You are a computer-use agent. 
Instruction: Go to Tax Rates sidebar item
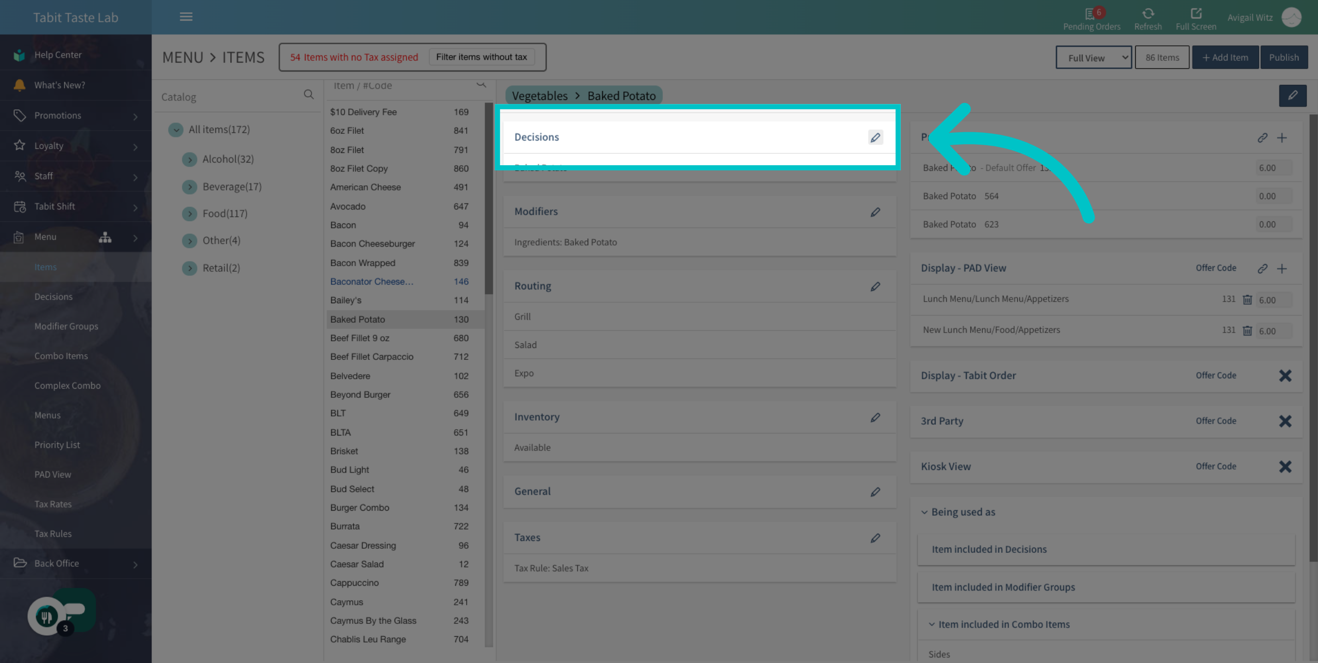pyautogui.click(x=53, y=504)
